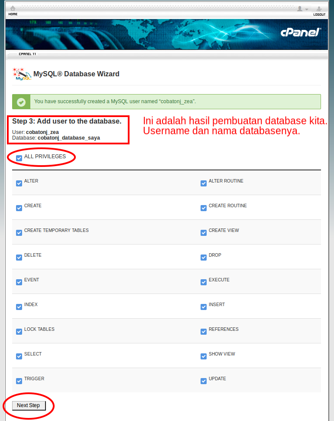Viewport: 334px width, 421px height.
Task: Toggle the INDEX privilege checkbox
Action: click(x=19, y=307)
